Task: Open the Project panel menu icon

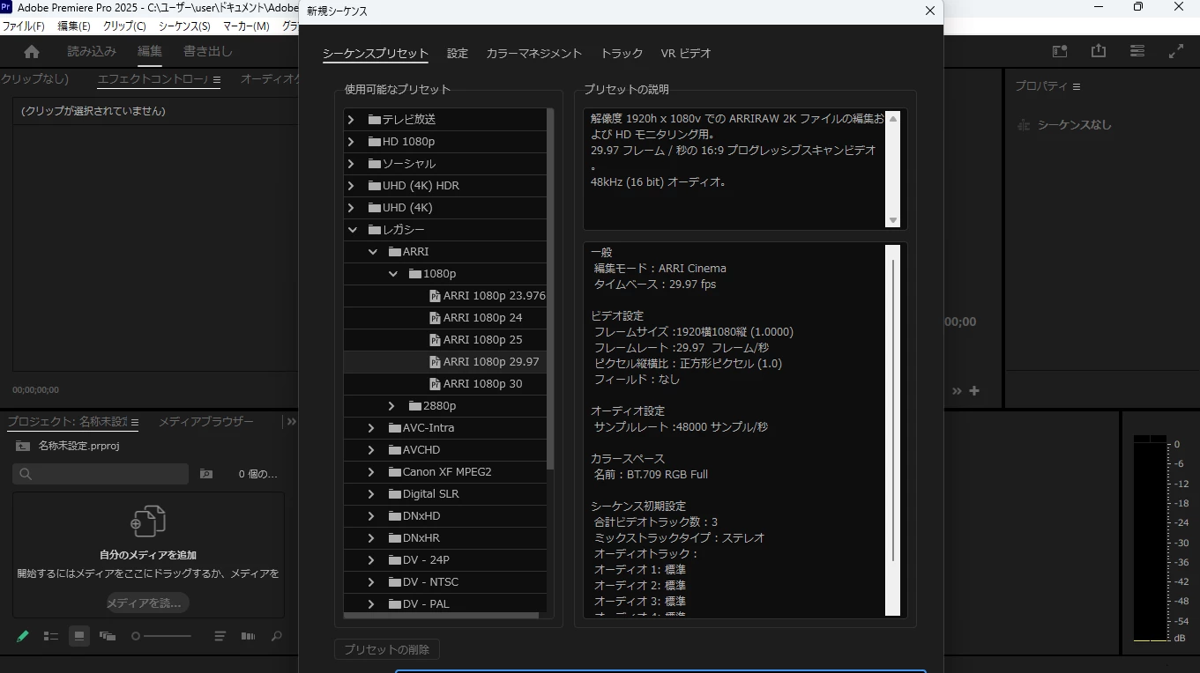Action: pyautogui.click(x=135, y=422)
